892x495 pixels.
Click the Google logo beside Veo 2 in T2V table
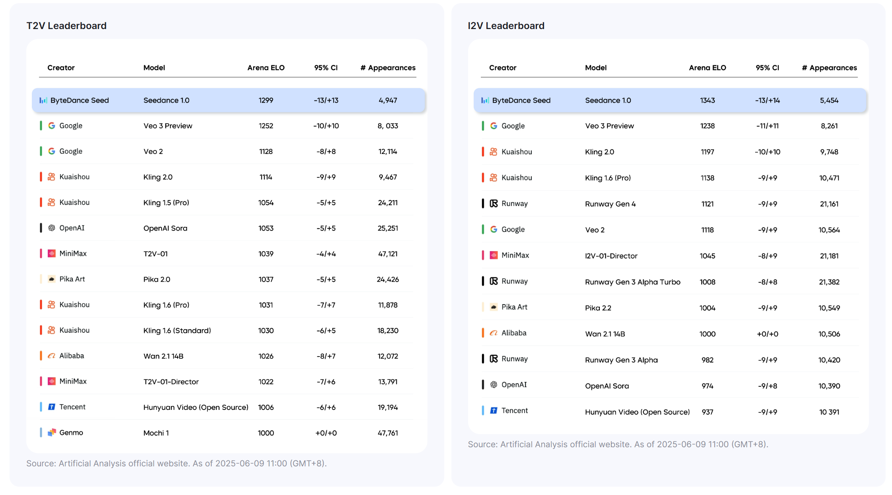click(x=52, y=151)
